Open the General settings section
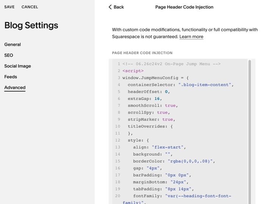The height and width of the screenshot is (204, 265). pyautogui.click(x=12, y=44)
